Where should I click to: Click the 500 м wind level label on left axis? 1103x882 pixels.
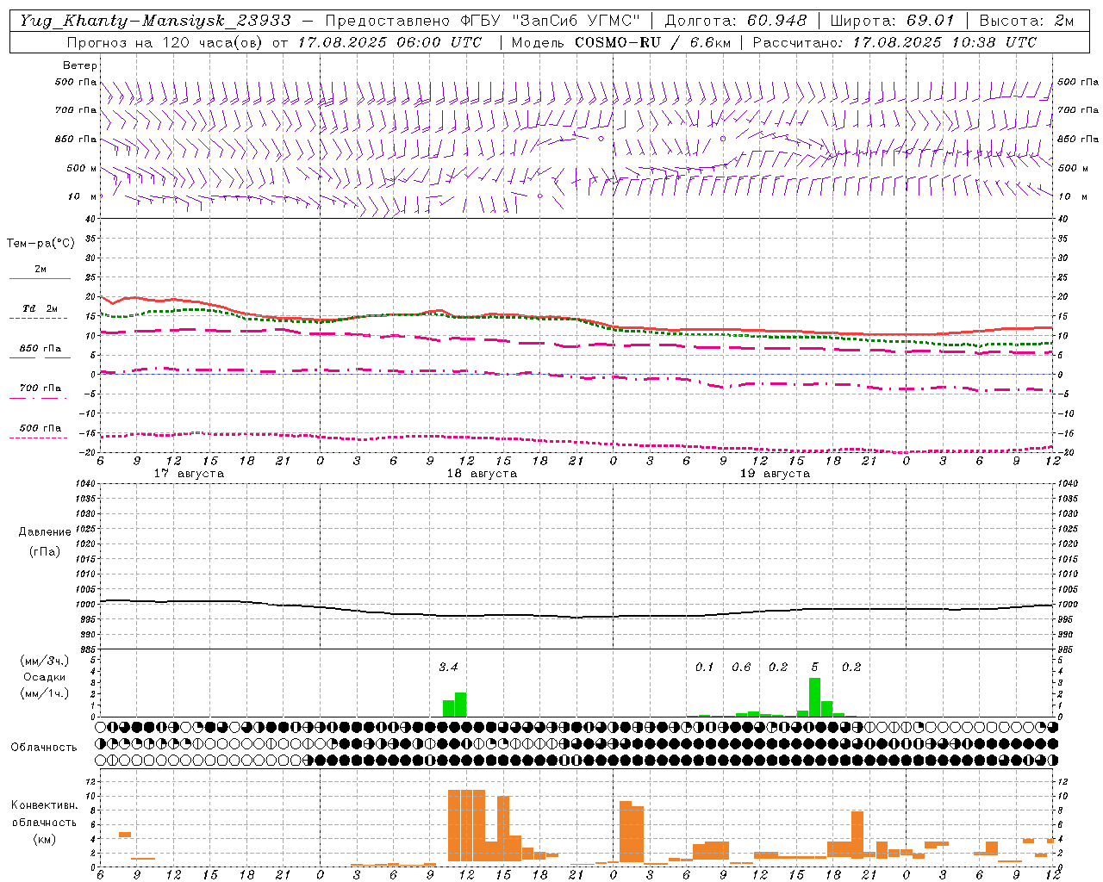coord(82,168)
